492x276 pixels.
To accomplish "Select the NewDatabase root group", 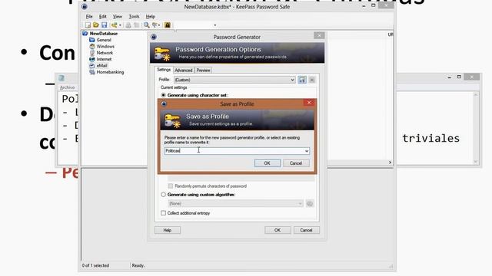I will pos(104,34).
